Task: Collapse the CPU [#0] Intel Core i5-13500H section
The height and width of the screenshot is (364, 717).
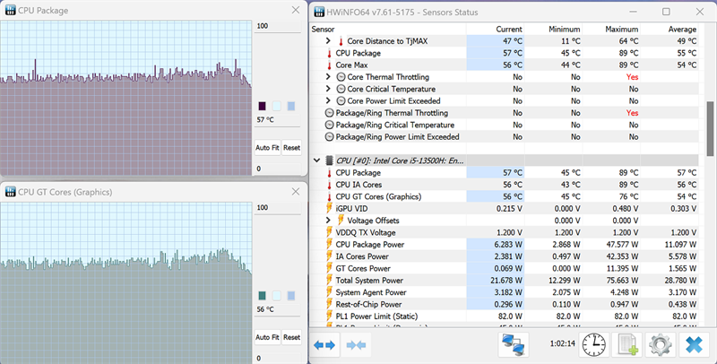Action: click(315, 160)
